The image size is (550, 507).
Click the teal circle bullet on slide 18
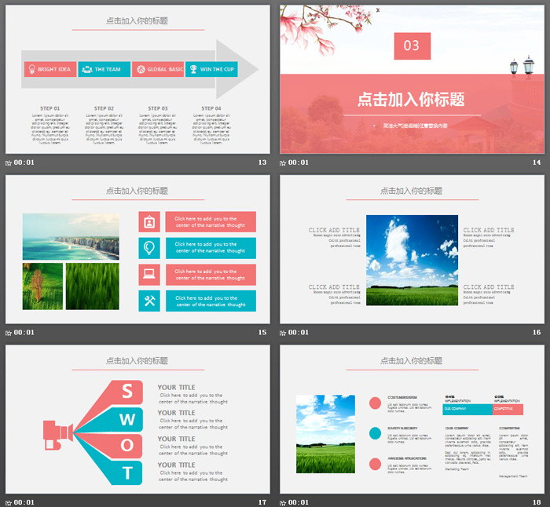[x=375, y=432]
